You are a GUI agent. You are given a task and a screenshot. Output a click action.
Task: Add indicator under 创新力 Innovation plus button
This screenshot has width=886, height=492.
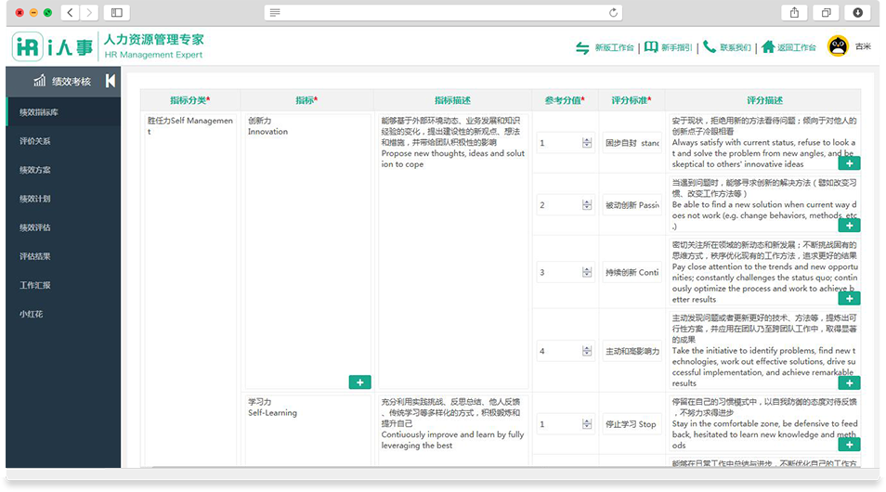360,382
